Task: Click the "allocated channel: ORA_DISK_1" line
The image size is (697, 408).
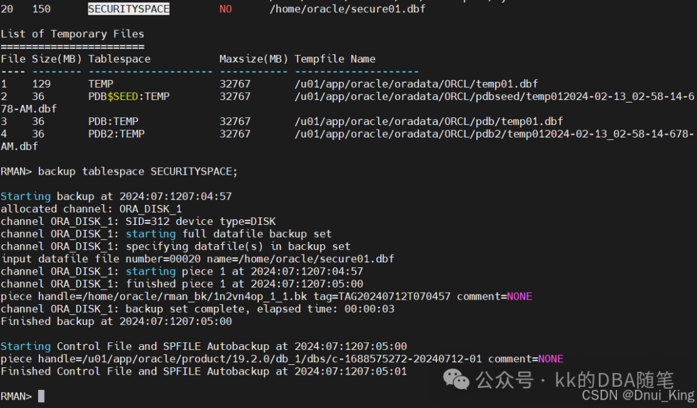Action: [91, 209]
